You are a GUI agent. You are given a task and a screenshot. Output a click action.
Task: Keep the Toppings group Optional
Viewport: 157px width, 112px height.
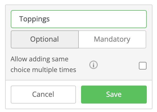[45, 39]
